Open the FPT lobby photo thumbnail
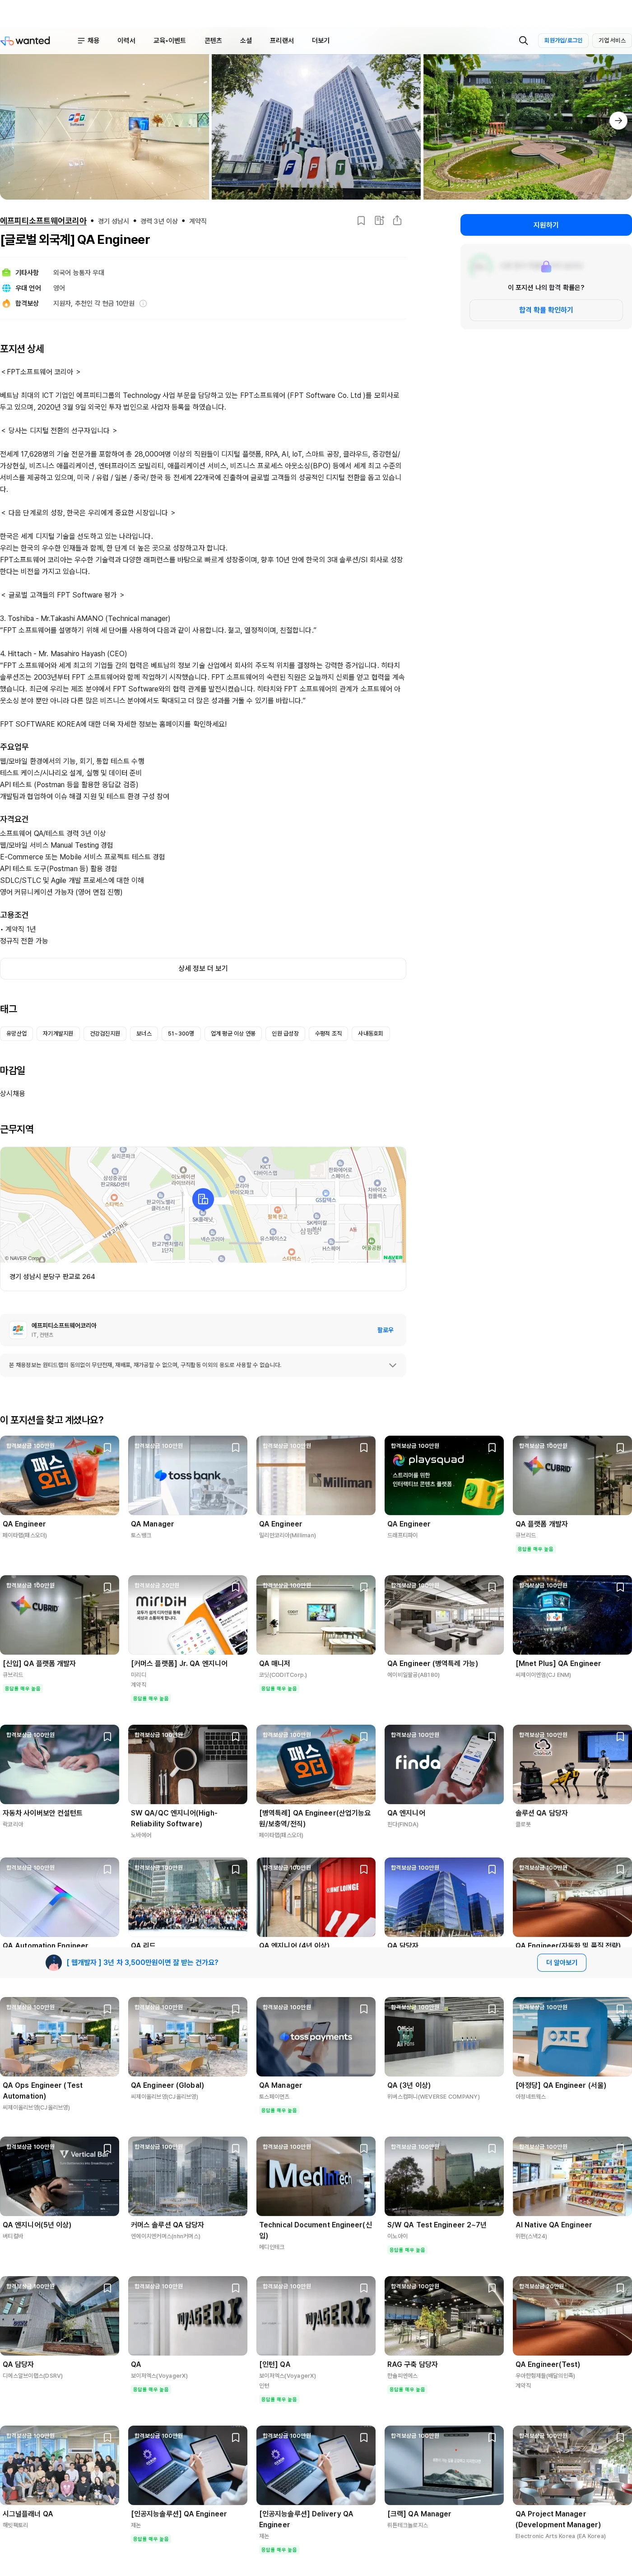The width and height of the screenshot is (632, 2576). tap(104, 127)
